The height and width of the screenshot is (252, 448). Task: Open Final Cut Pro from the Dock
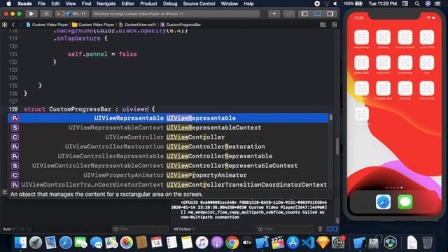tap(277, 243)
